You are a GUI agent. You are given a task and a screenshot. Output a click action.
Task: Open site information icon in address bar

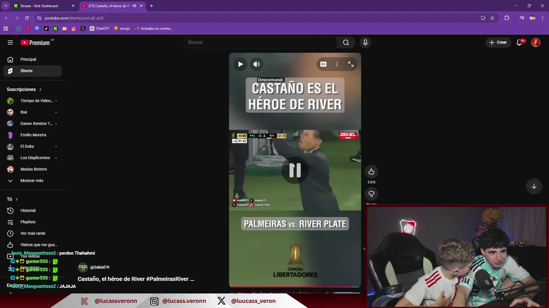(x=39, y=18)
